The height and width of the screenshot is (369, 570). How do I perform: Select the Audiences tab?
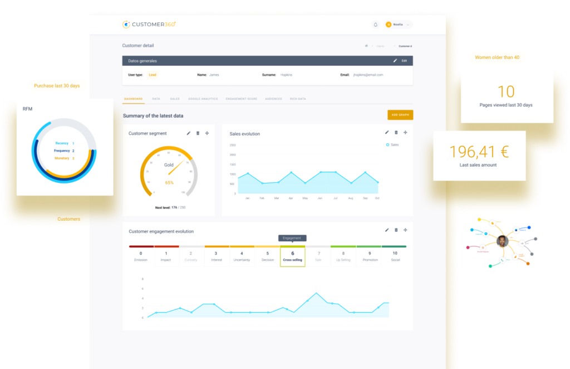tap(273, 99)
